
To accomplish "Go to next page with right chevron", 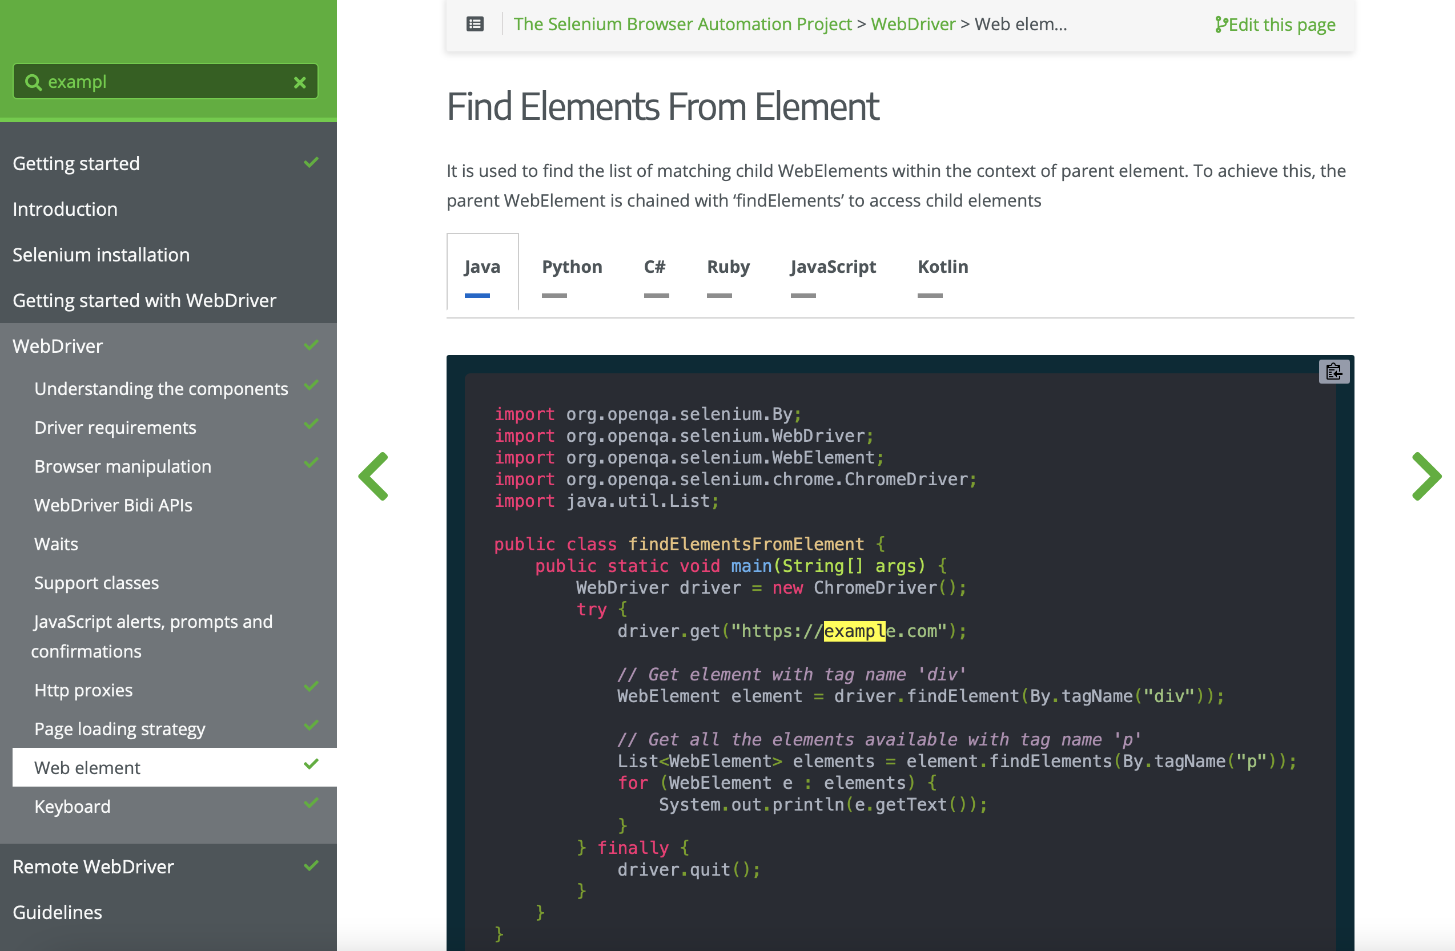I will [1426, 476].
